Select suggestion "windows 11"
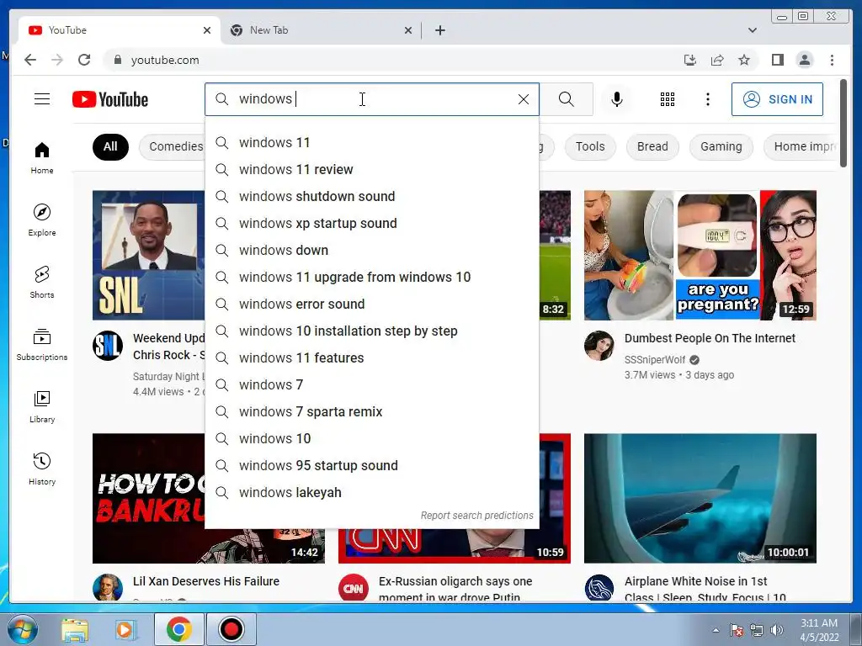The width and height of the screenshot is (862, 646). pyautogui.click(x=372, y=143)
